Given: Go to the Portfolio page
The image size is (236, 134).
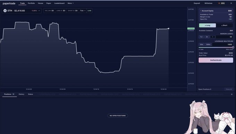Looking at the screenshot, I should pyautogui.click(x=31, y=3).
